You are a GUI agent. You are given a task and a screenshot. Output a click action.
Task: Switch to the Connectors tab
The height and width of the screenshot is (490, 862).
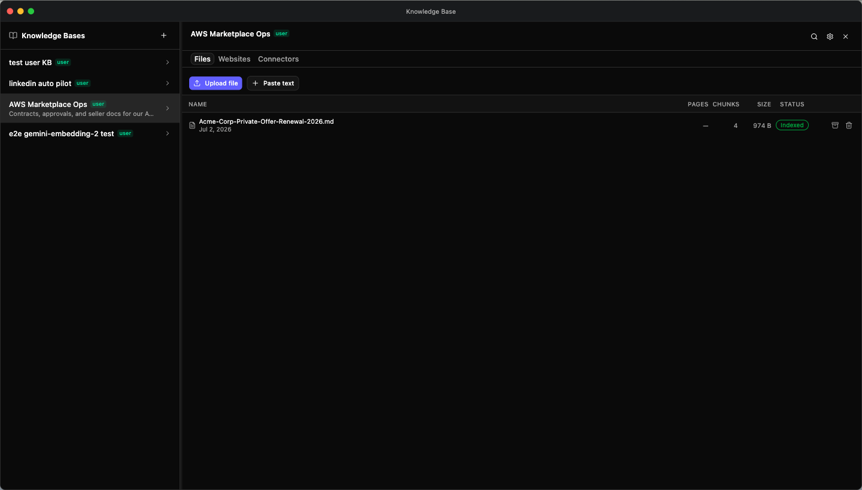point(278,59)
